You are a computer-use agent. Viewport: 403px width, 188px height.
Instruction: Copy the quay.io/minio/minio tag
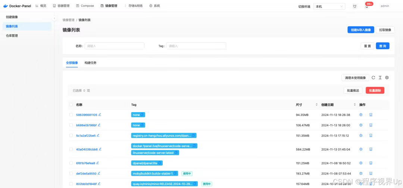(x=195, y=184)
